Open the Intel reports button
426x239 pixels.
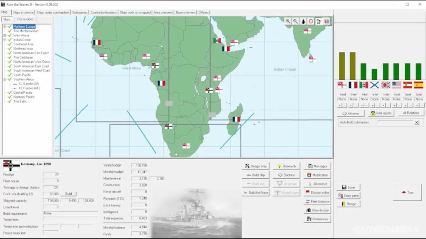[381, 113]
